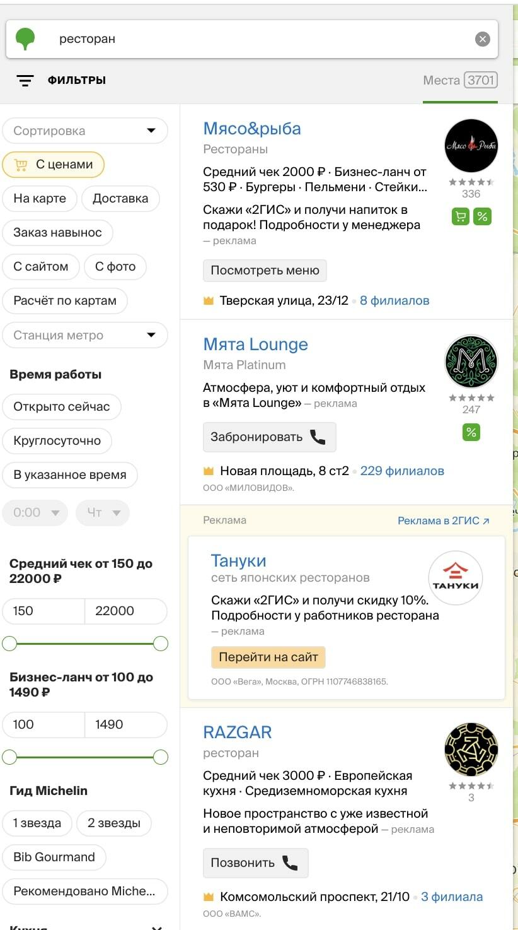
Task: Click the green cart badge under Мясо&рыба
Action: [x=461, y=216]
